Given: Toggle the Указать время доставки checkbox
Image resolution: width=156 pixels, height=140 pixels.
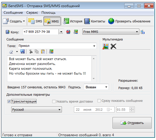Looking at the screenshot, I should click(x=54, y=101).
